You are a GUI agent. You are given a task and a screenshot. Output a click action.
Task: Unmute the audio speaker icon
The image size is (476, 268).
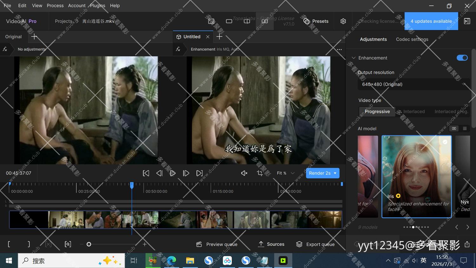(244, 173)
